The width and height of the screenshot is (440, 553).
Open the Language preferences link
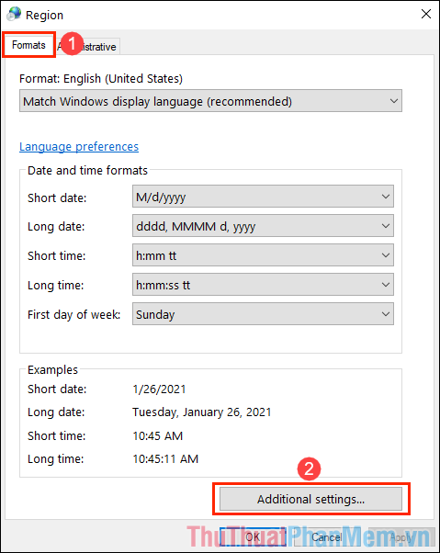tap(79, 146)
